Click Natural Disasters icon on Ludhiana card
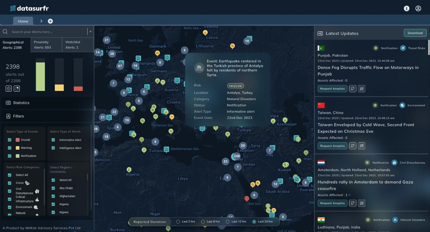This screenshot has width=430, height=232. pos(395,220)
